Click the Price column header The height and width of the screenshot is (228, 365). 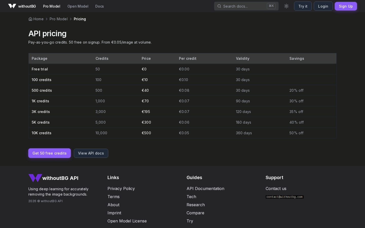pyautogui.click(x=146, y=59)
